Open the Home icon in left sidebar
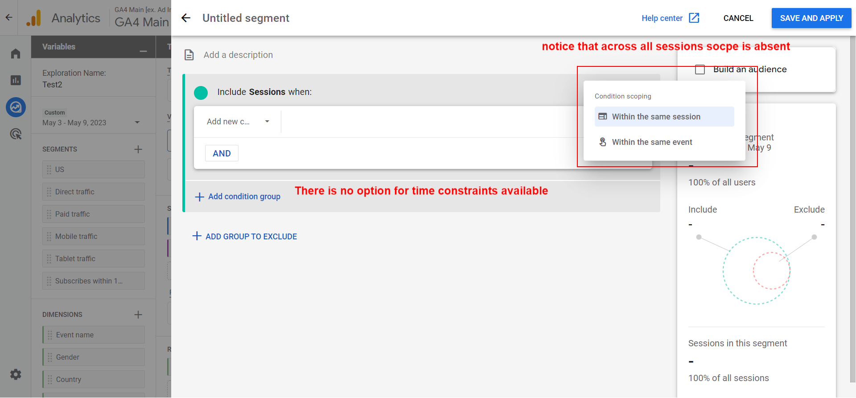This screenshot has width=856, height=398. pyautogui.click(x=16, y=54)
